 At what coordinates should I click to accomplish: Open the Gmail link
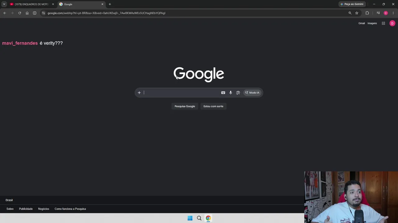pos(362,23)
